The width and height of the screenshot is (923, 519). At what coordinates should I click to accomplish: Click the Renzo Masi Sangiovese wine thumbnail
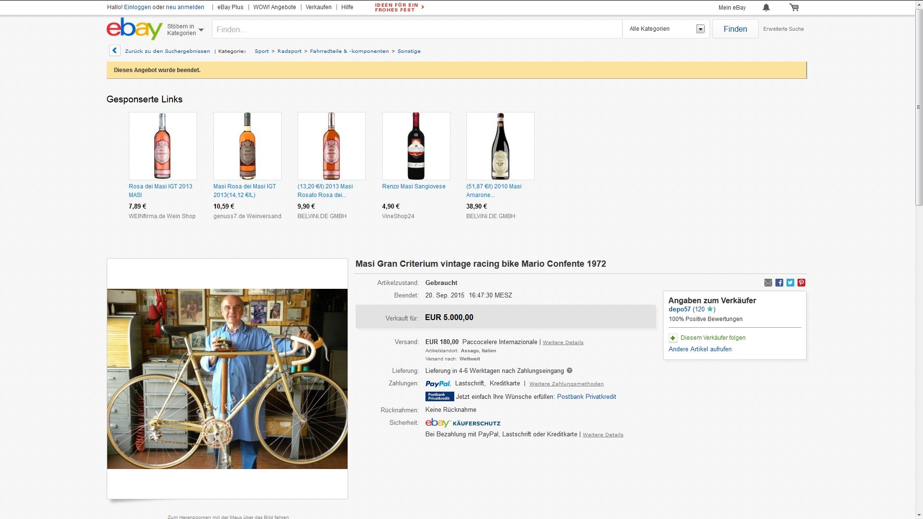[x=416, y=146]
